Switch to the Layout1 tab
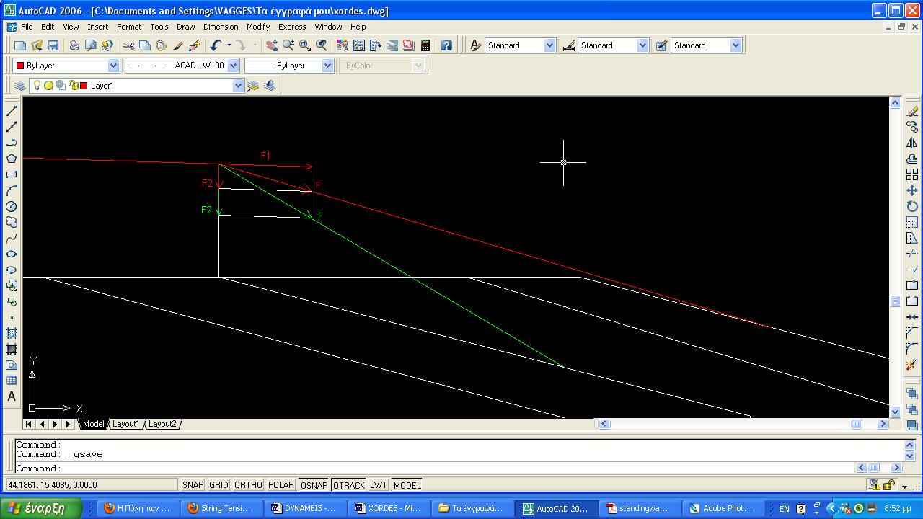The width and height of the screenshot is (923, 519). point(125,424)
